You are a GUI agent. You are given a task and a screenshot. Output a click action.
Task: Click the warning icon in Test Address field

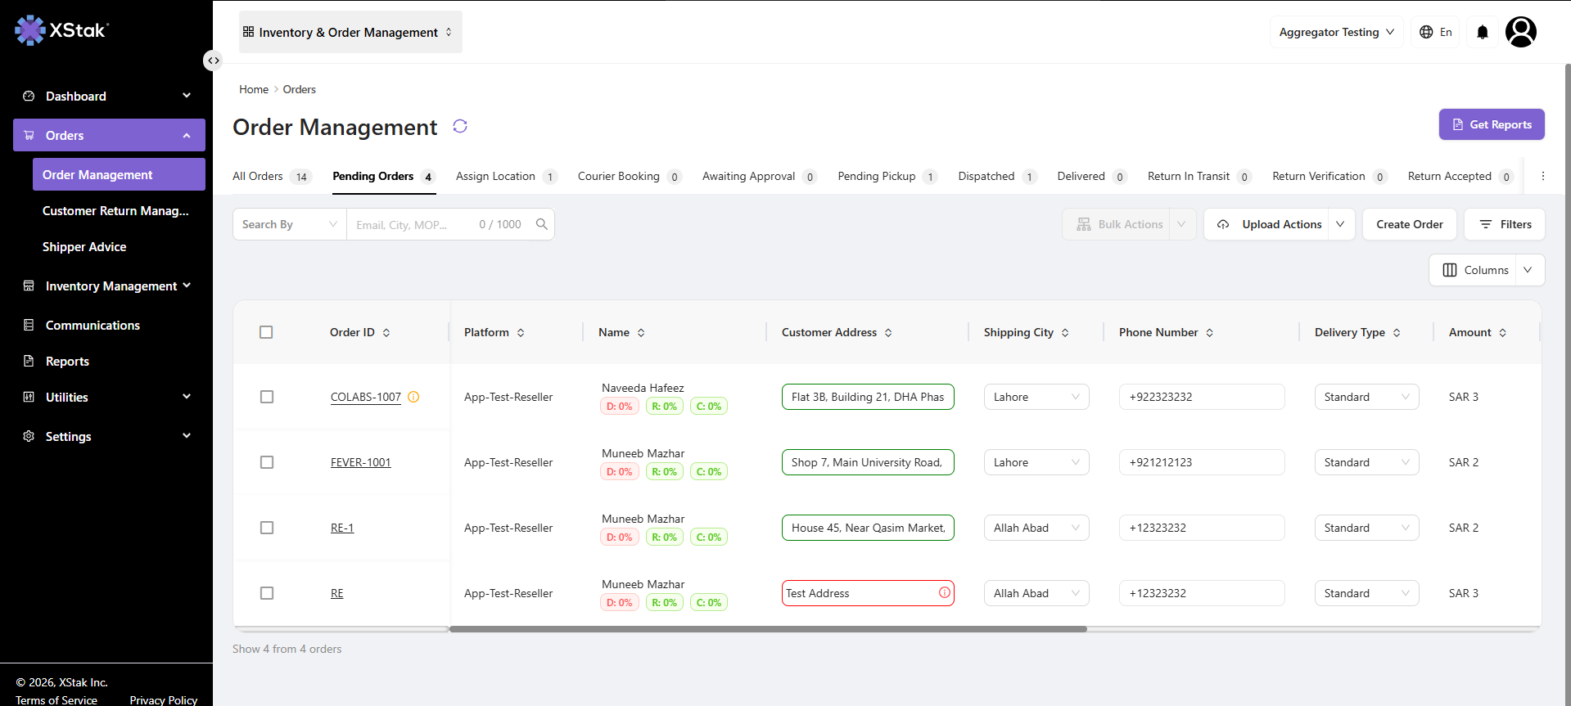(945, 592)
